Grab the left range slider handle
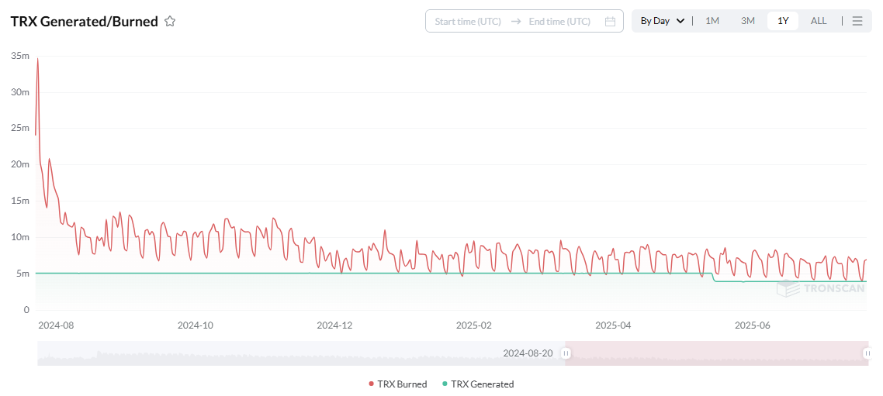Viewport: 883px width, 396px height. [566, 353]
